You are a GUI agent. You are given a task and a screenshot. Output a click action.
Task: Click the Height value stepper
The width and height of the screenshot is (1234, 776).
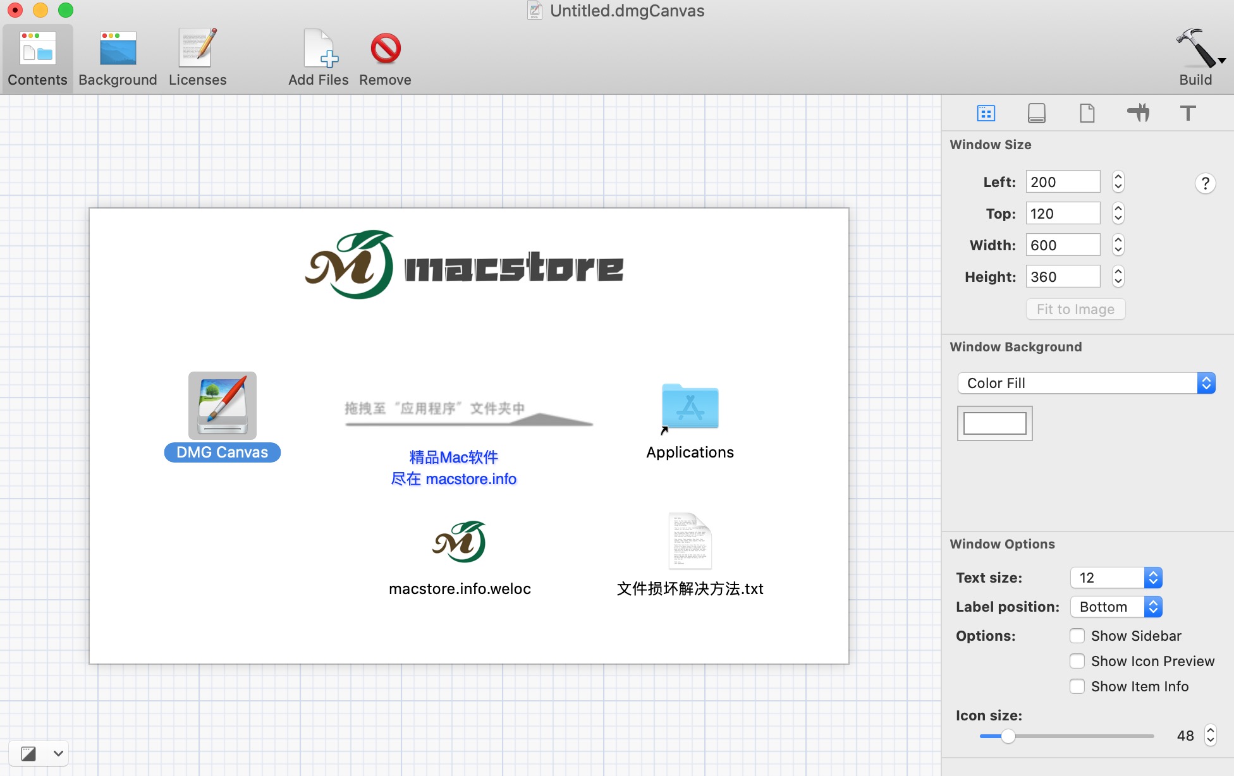click(x=1118, y=277)
